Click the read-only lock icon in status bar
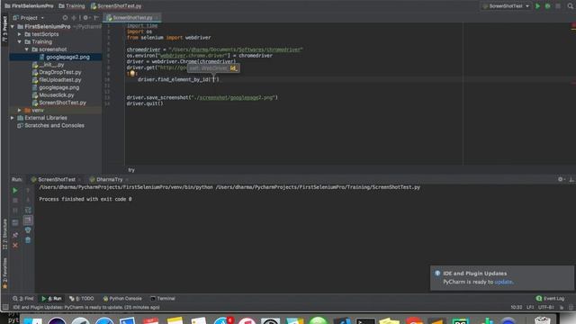The image size is (576, 324). [x=562, y=308]
